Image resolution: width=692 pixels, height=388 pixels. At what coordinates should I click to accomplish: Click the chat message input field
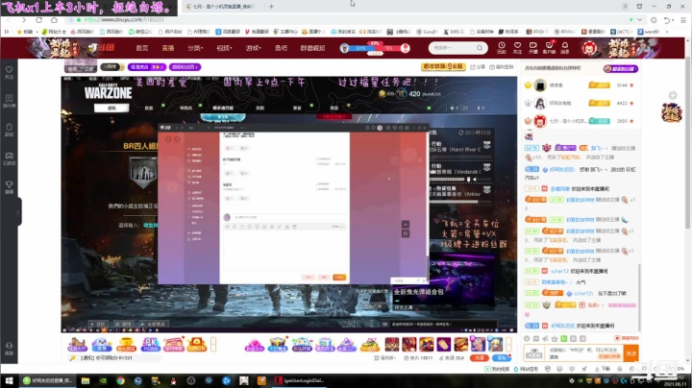point(584,353)
